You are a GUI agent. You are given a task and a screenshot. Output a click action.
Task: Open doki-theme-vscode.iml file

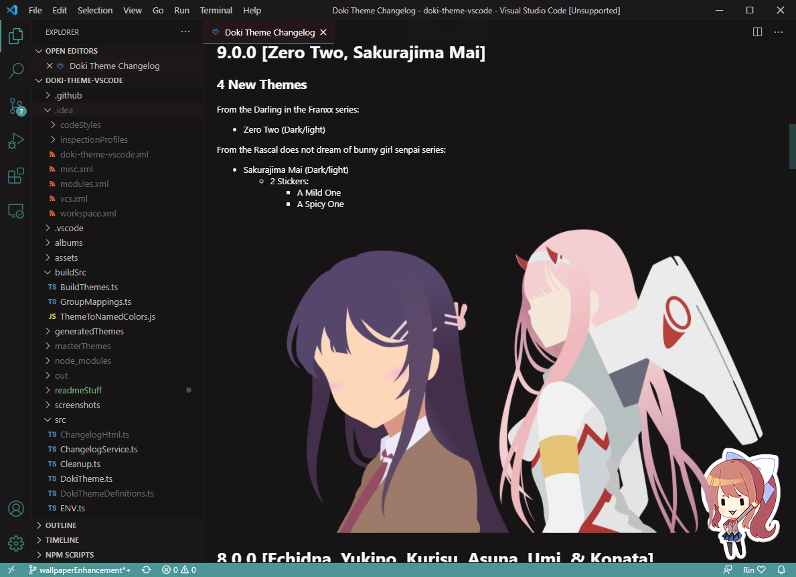[x=117, y=154]
